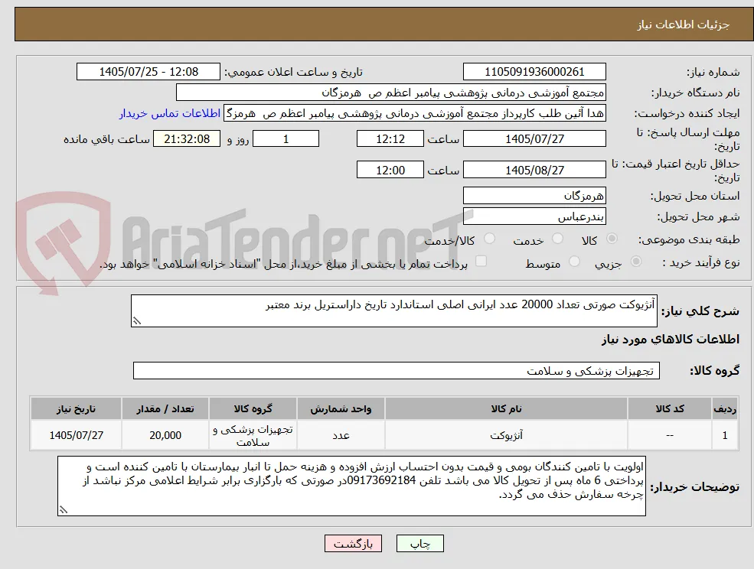Click the اطلاعات کالاهای مورد نیاز section heading
The height and width of the screenshot is (569, 754).
pyautogui.click(x=671, y=340)
